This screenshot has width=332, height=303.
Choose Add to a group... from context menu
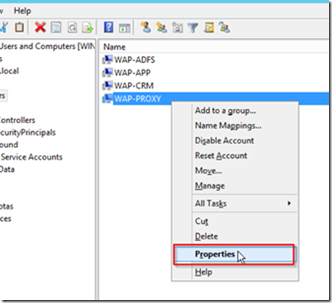[x=225, y=110]
